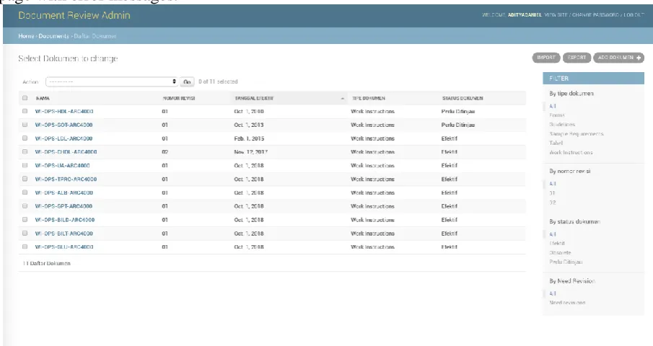
Task: Click the View Site link
Action: 556,15
